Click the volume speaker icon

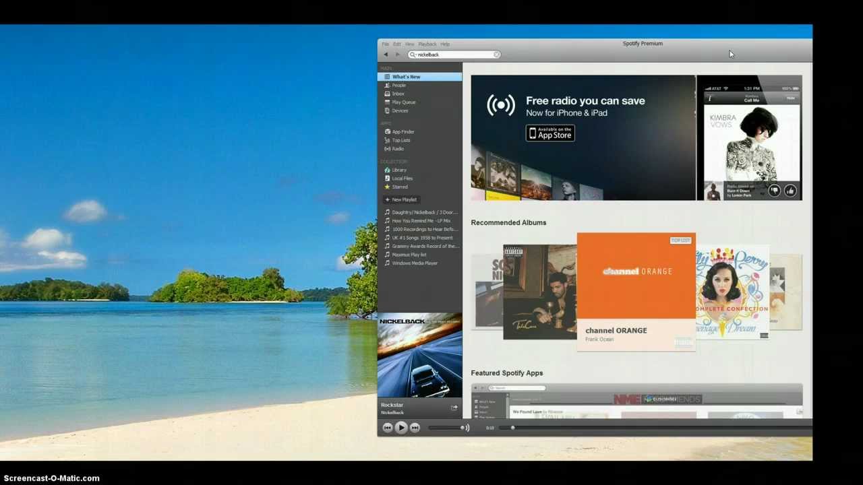467,428
